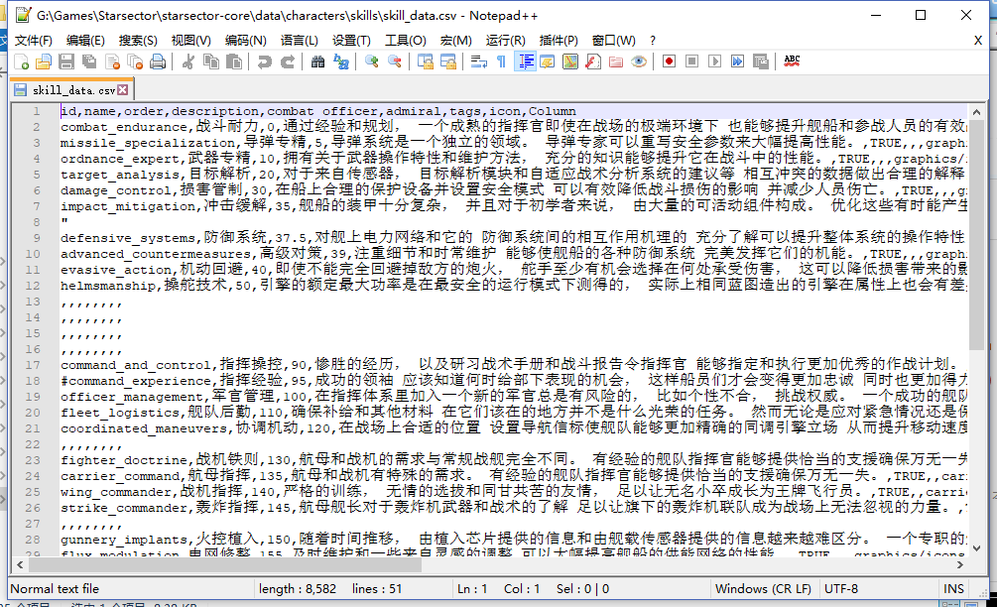Play the recorded macro

pos(716,61)
